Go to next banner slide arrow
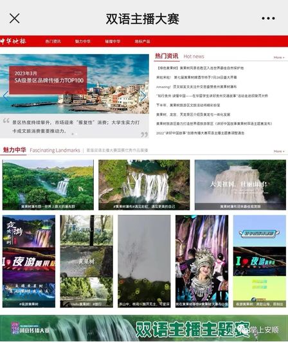The image size is (288, 343). point(143,96)
